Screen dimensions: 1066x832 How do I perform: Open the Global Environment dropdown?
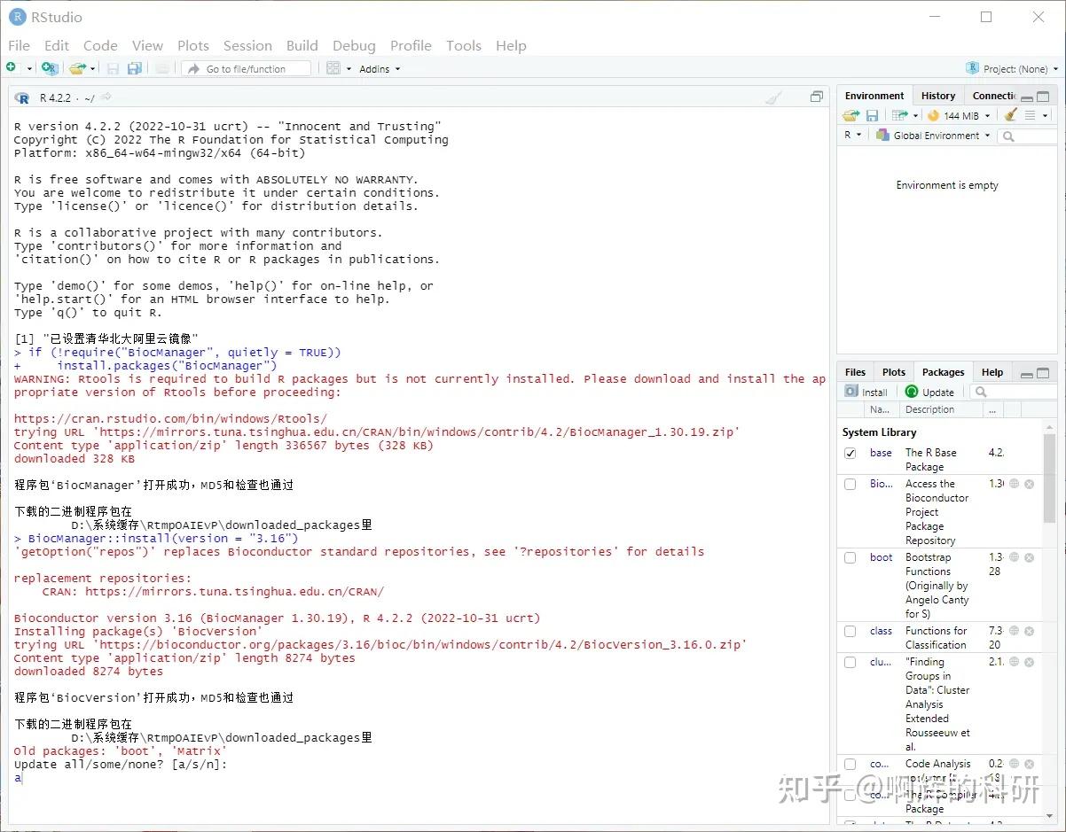[x=933, y=136]
